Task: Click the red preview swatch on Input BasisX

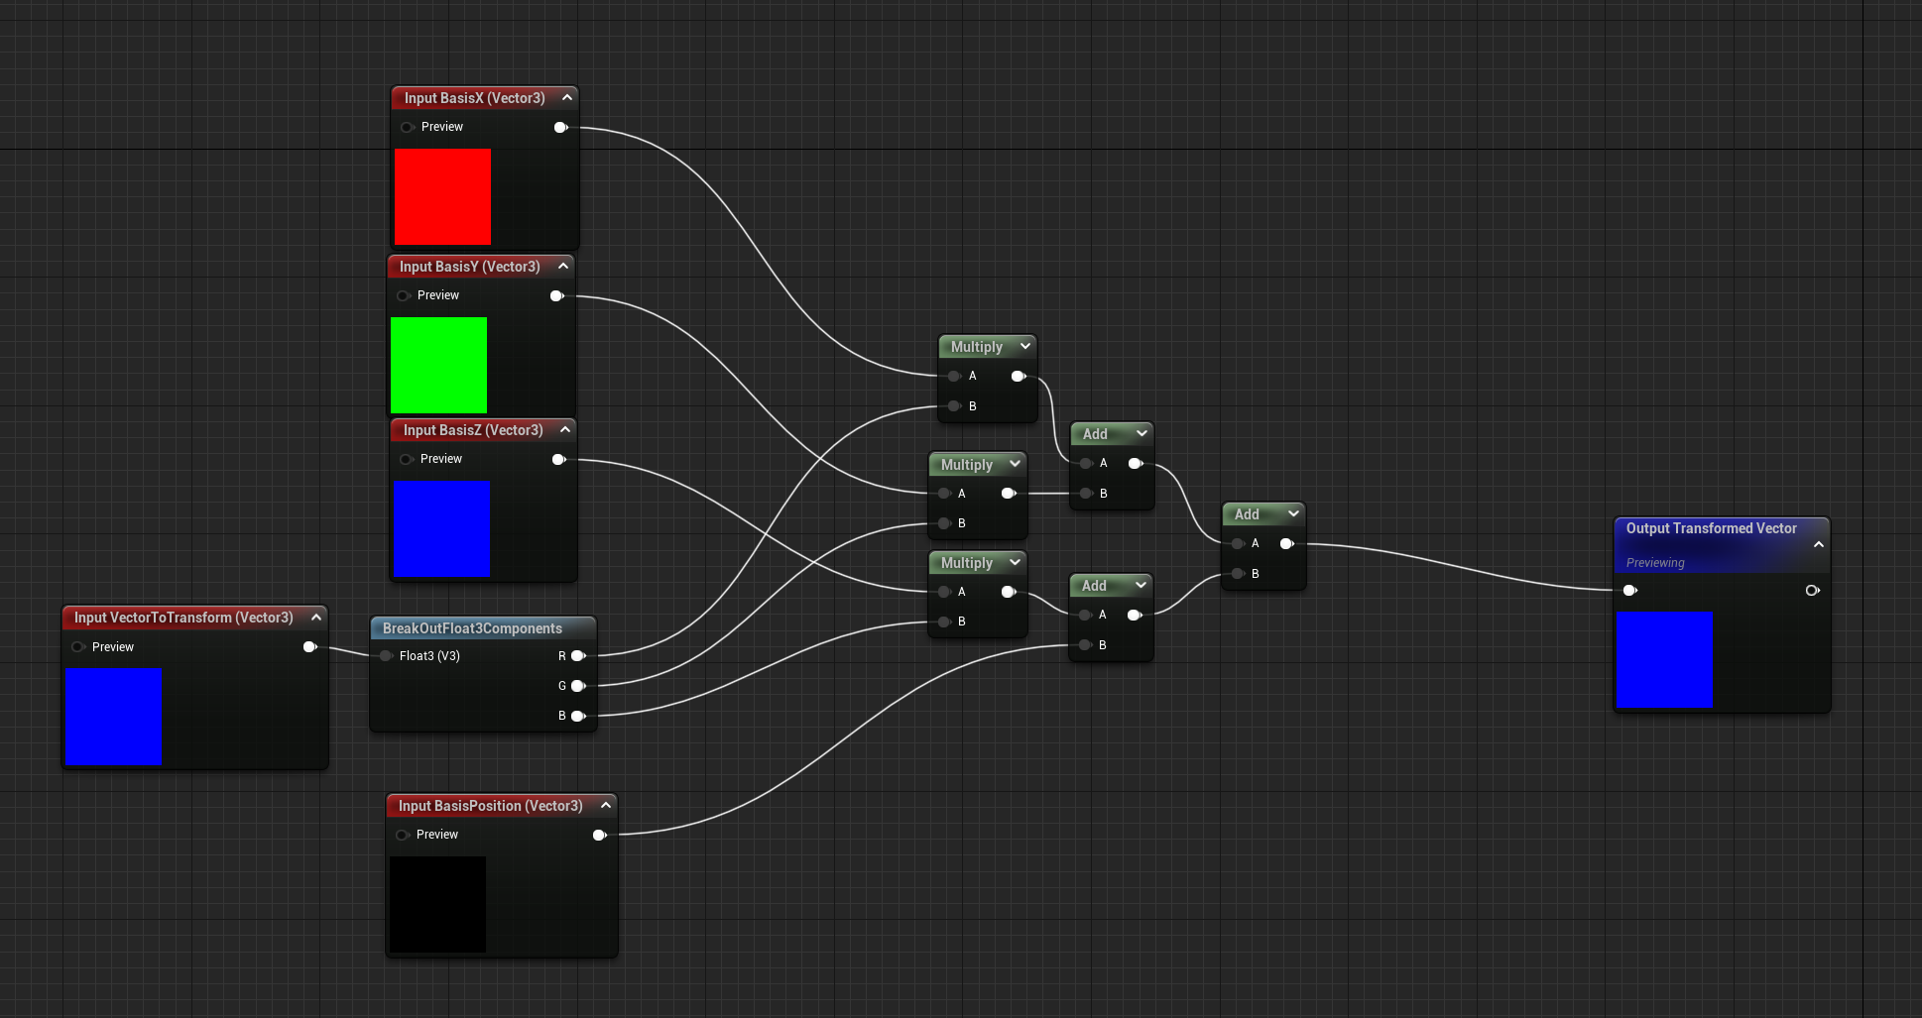Action: pyautogui.click(x=442, y=196)
